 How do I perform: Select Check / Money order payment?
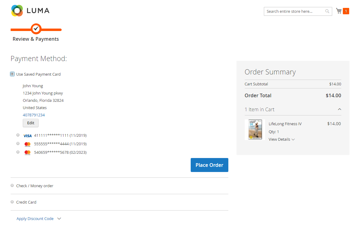click(x=12, y=185)
